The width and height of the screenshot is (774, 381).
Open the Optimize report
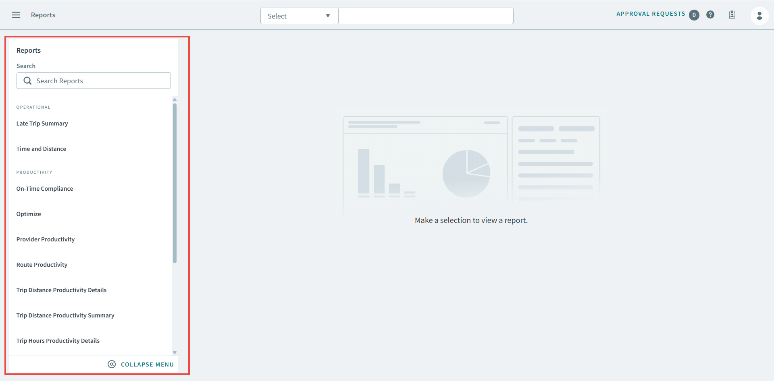(x=28, y=214)
